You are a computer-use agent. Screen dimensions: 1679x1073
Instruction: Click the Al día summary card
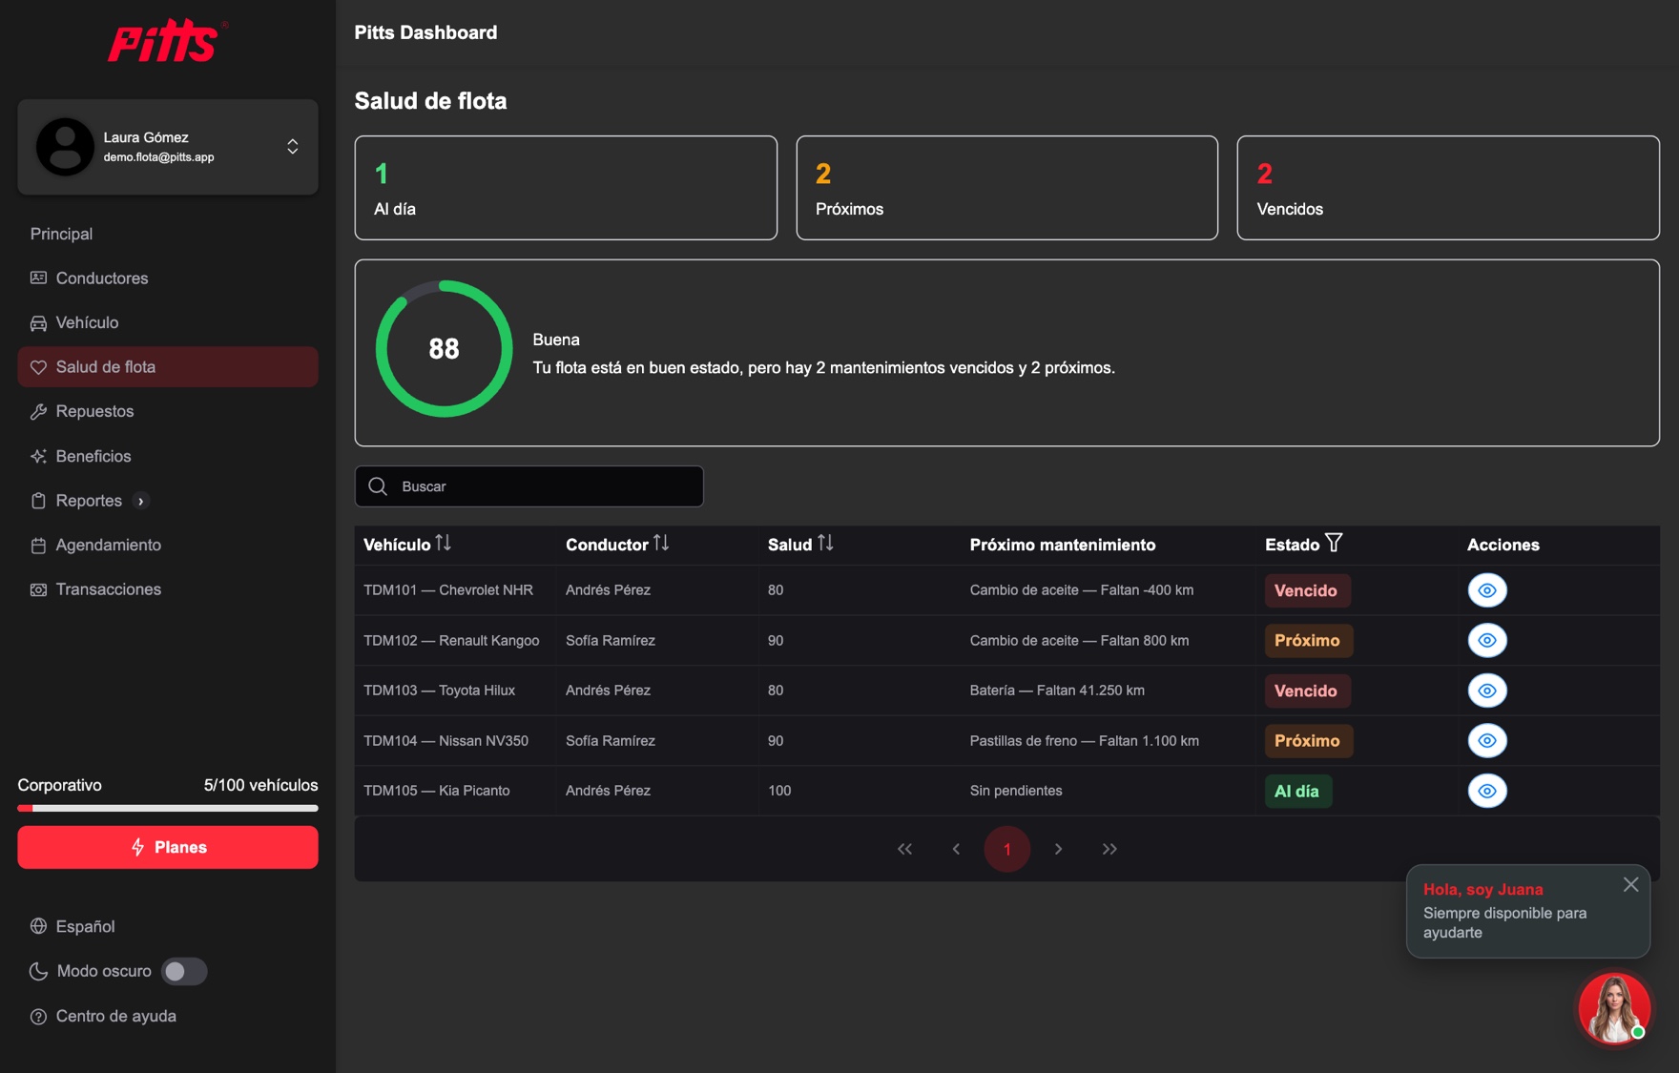click(566, 188)
